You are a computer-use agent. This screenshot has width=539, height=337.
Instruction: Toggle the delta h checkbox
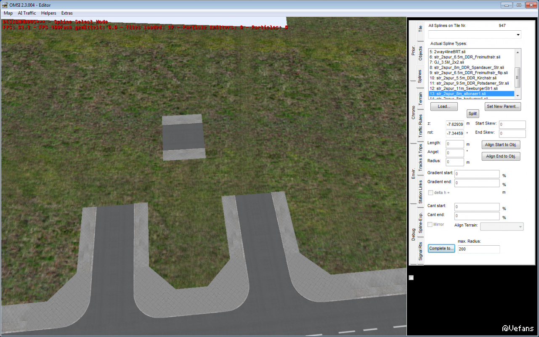430,193
